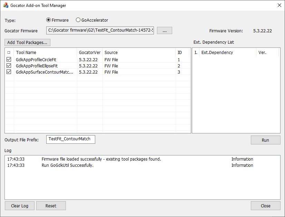Click the firmware version value 5.3.22.22 at top right
This screenshot has height=217, width=285.
coord(263,31)
